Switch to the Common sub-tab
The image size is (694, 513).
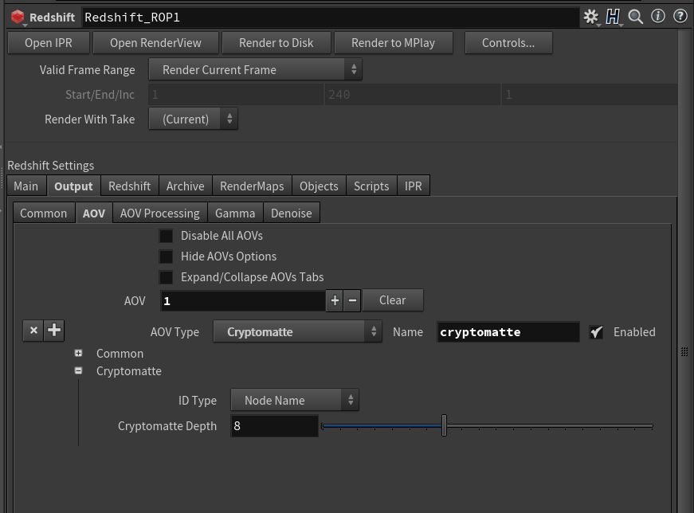(43, 213)
